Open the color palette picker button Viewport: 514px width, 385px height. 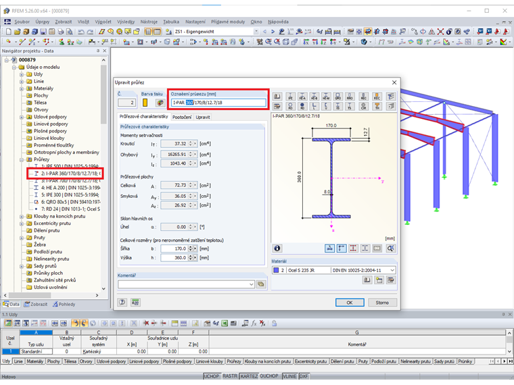pos(160,103)
